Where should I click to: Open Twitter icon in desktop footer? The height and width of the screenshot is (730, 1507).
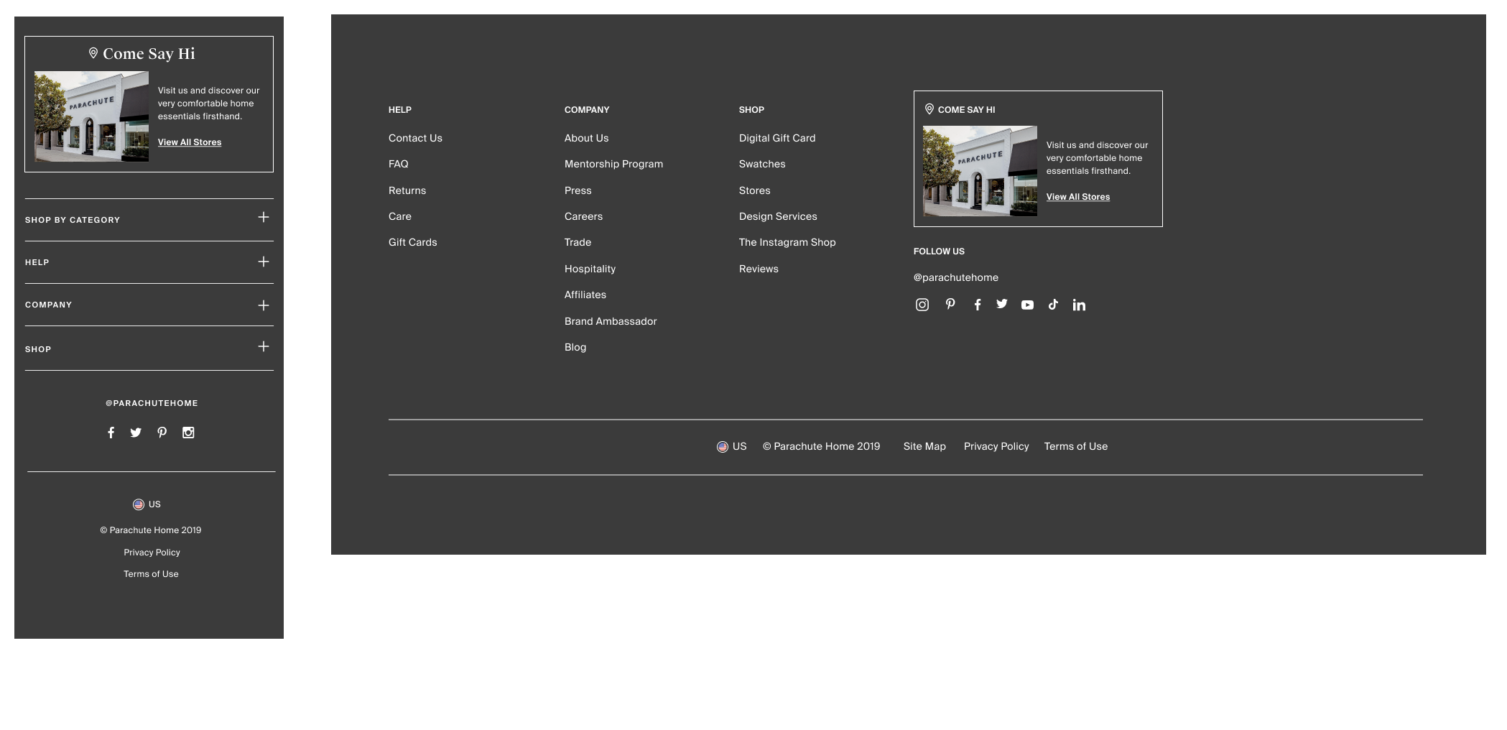[x=1002, y=304]
